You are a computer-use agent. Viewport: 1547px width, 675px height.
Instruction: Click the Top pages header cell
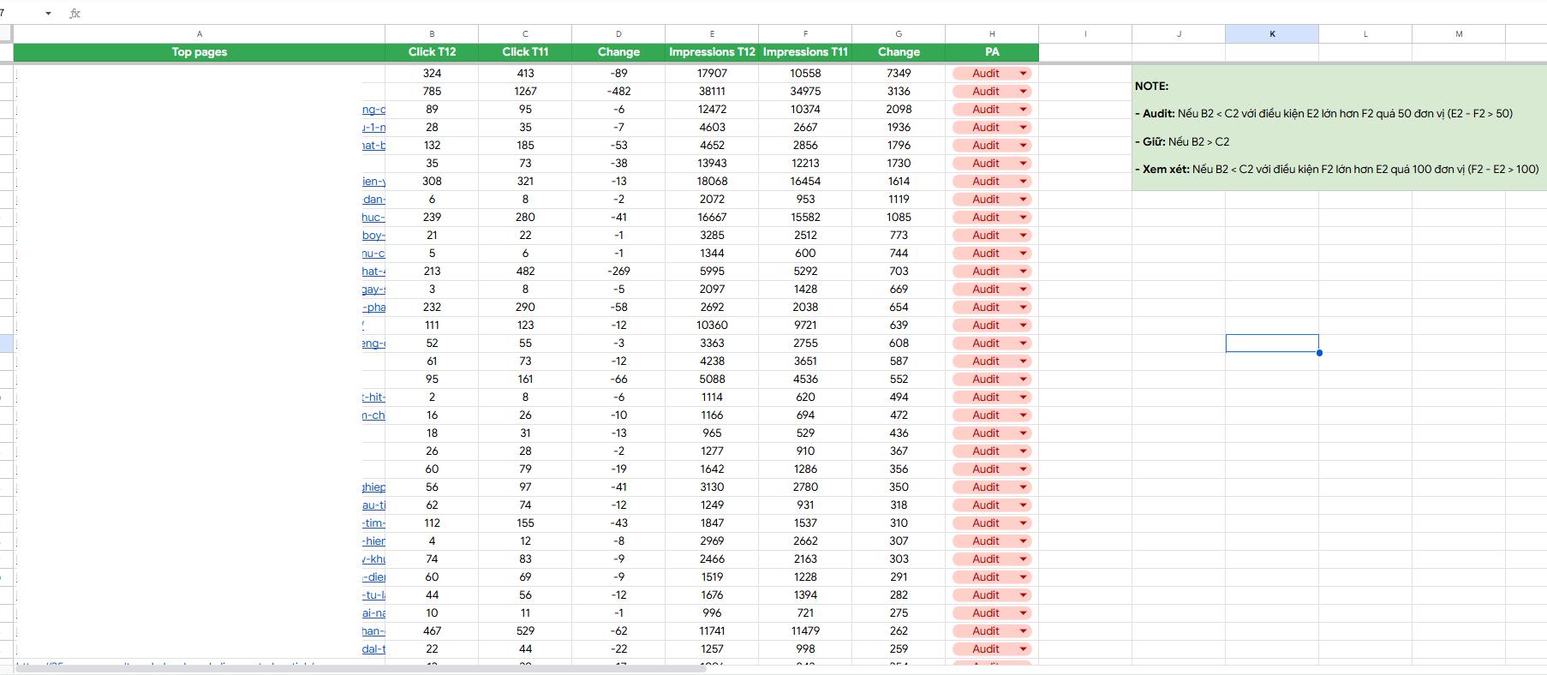click(x=200, y=52)
